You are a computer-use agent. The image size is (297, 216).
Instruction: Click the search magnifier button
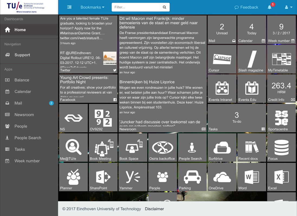164,7
